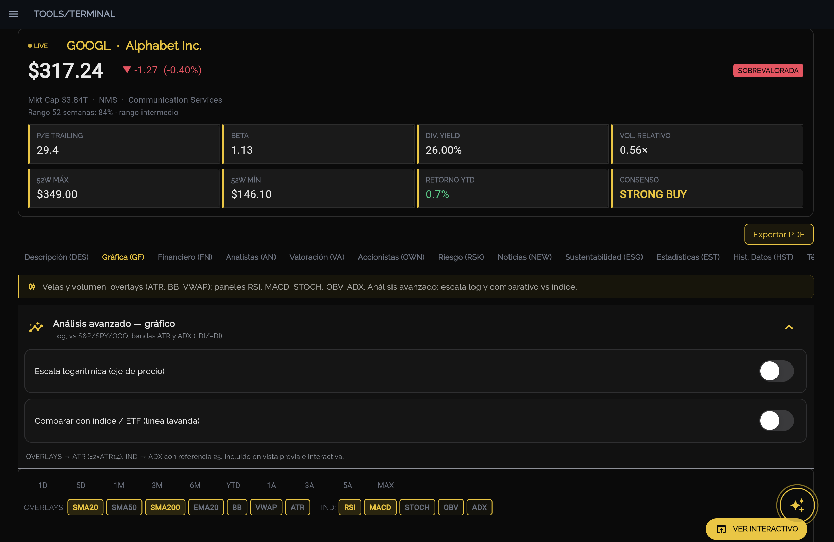This screenshot has width=834, height=542.
Task: Toggle the OBV indicator
Action: pyautogui.click(x=451, y=507)
